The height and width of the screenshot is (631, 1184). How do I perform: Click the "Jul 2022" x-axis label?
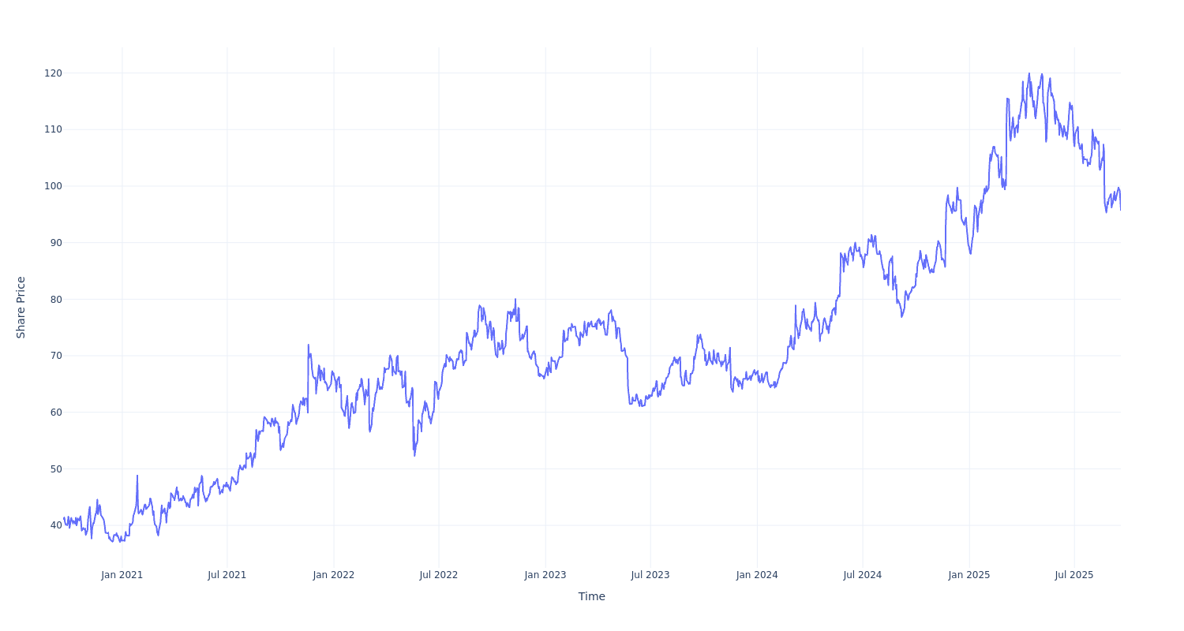coord(439,575)
